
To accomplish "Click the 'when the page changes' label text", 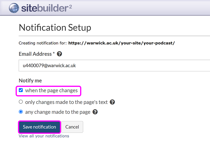I will click(51, 90).
